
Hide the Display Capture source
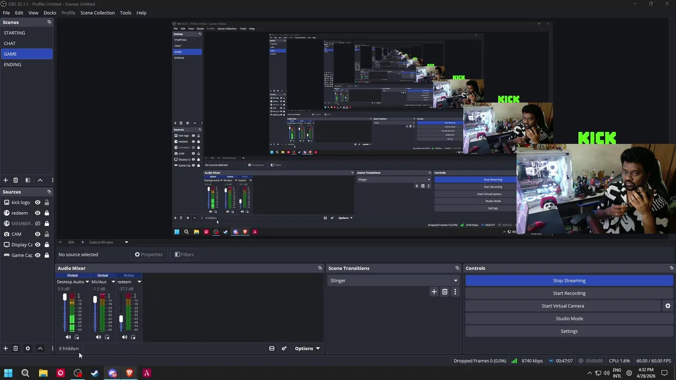(37, 244)
